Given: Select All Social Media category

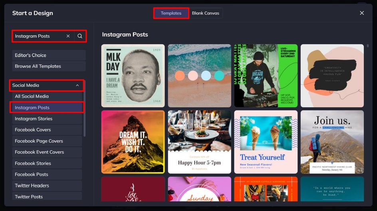Looking at the screenshot, I should pos(47,96).
